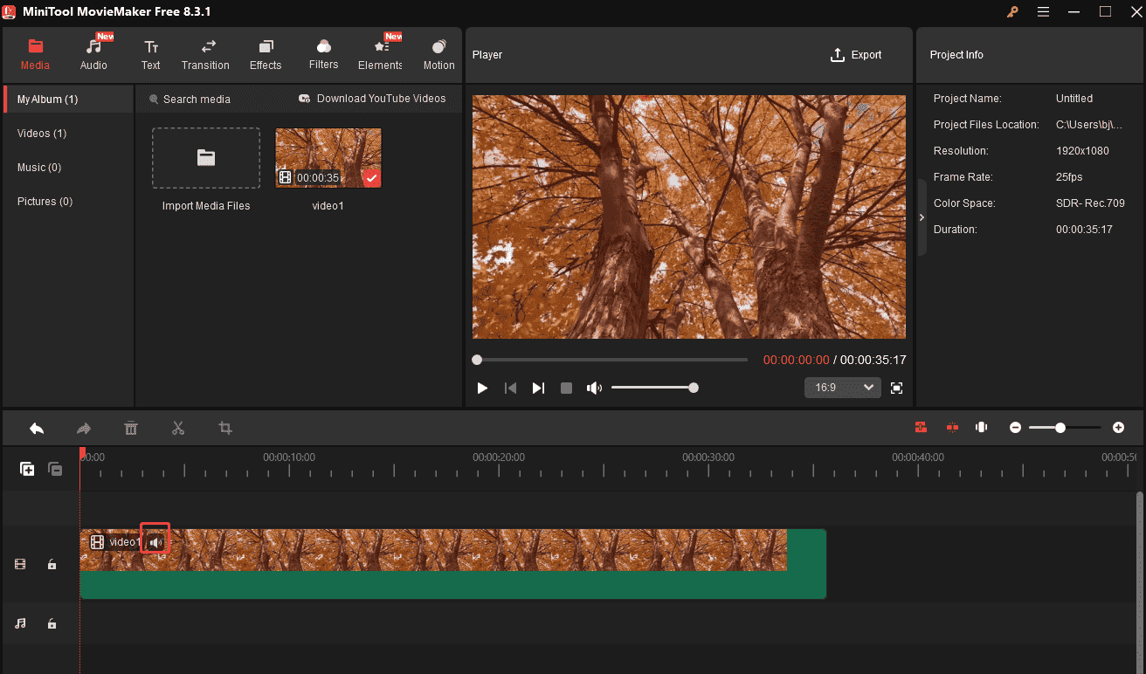Lock the audio track

click(52, 623)
